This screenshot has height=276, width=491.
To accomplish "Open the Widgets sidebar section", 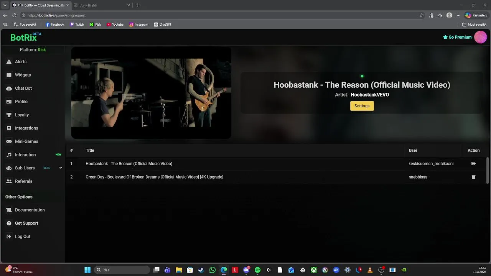I will click(x=18, y=75).
